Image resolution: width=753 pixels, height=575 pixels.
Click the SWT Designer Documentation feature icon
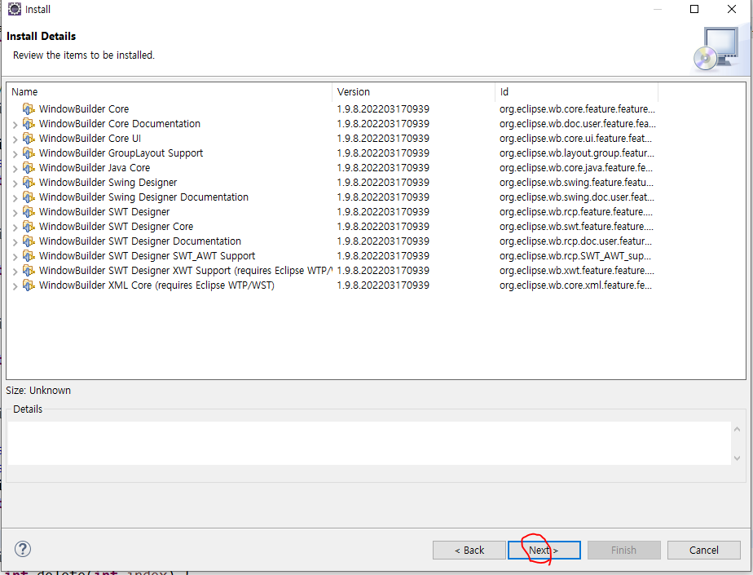pyautogui.click(x=29, y=241)
